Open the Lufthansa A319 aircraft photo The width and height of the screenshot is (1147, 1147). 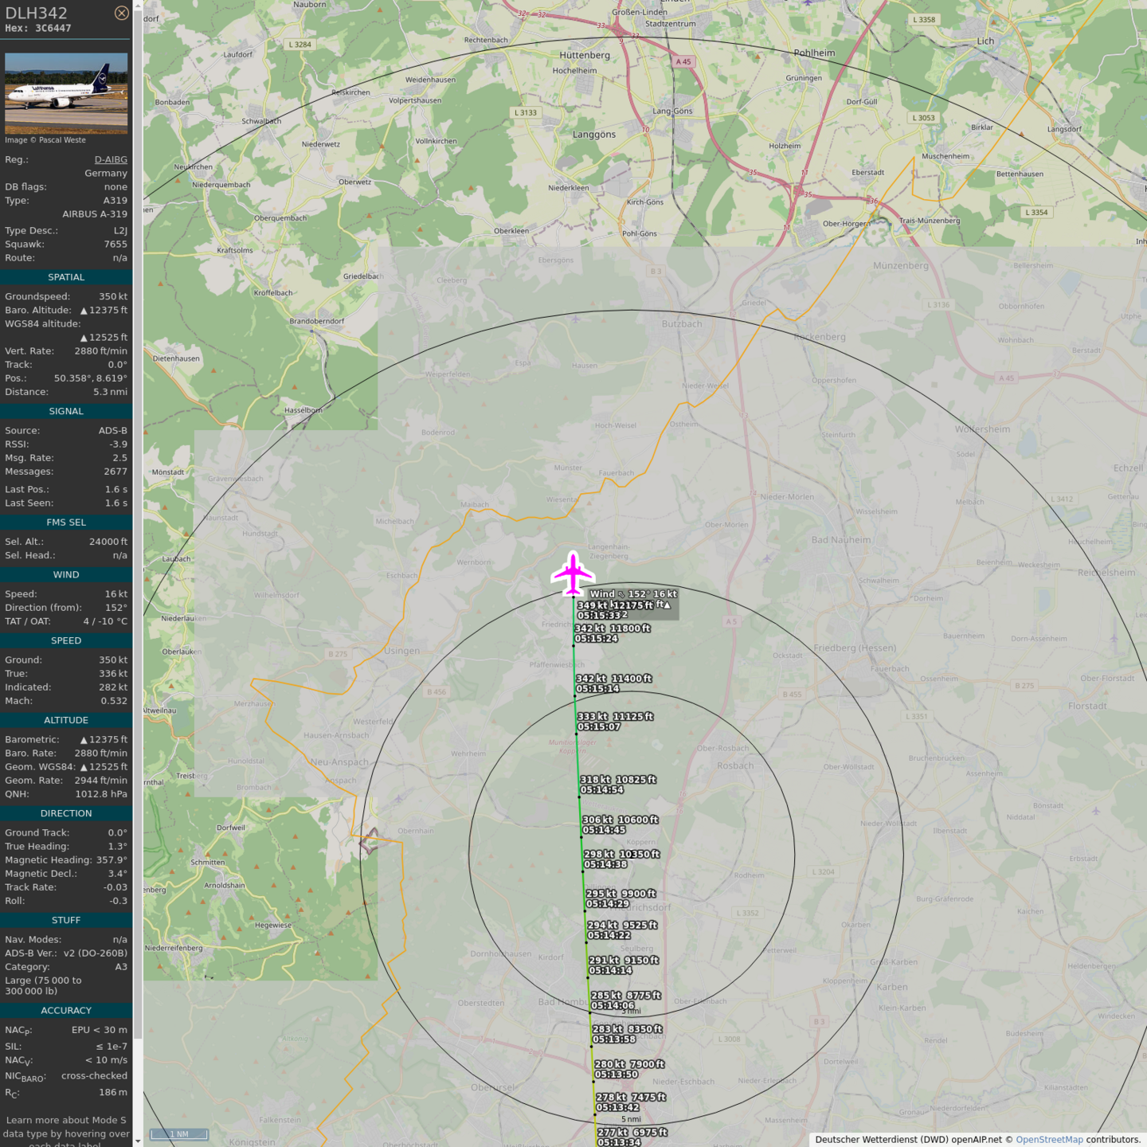click(66, 92)
